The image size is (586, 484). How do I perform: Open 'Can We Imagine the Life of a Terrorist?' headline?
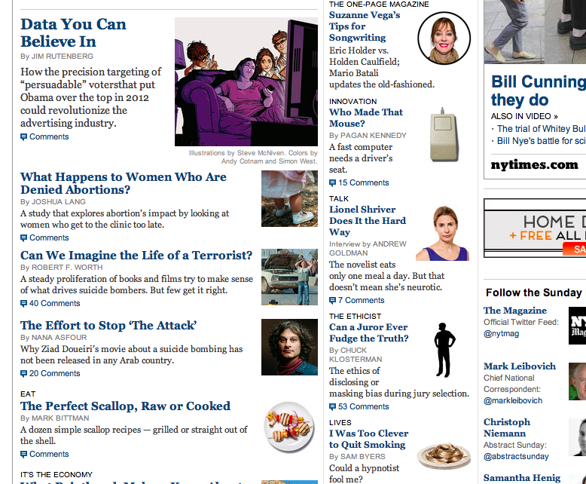click(x=136, y=256)
